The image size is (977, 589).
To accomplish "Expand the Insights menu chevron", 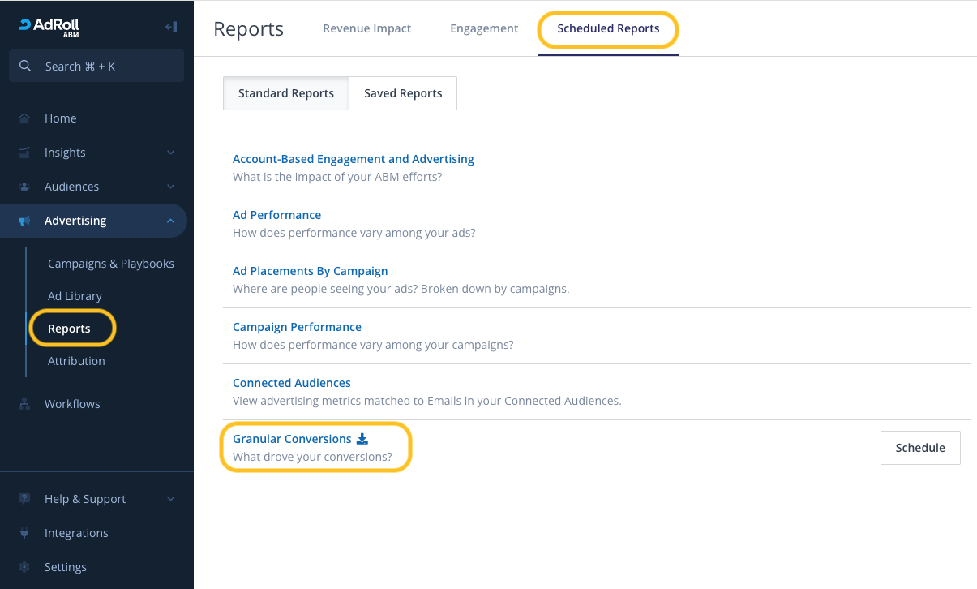I will (x=170, y=153).
